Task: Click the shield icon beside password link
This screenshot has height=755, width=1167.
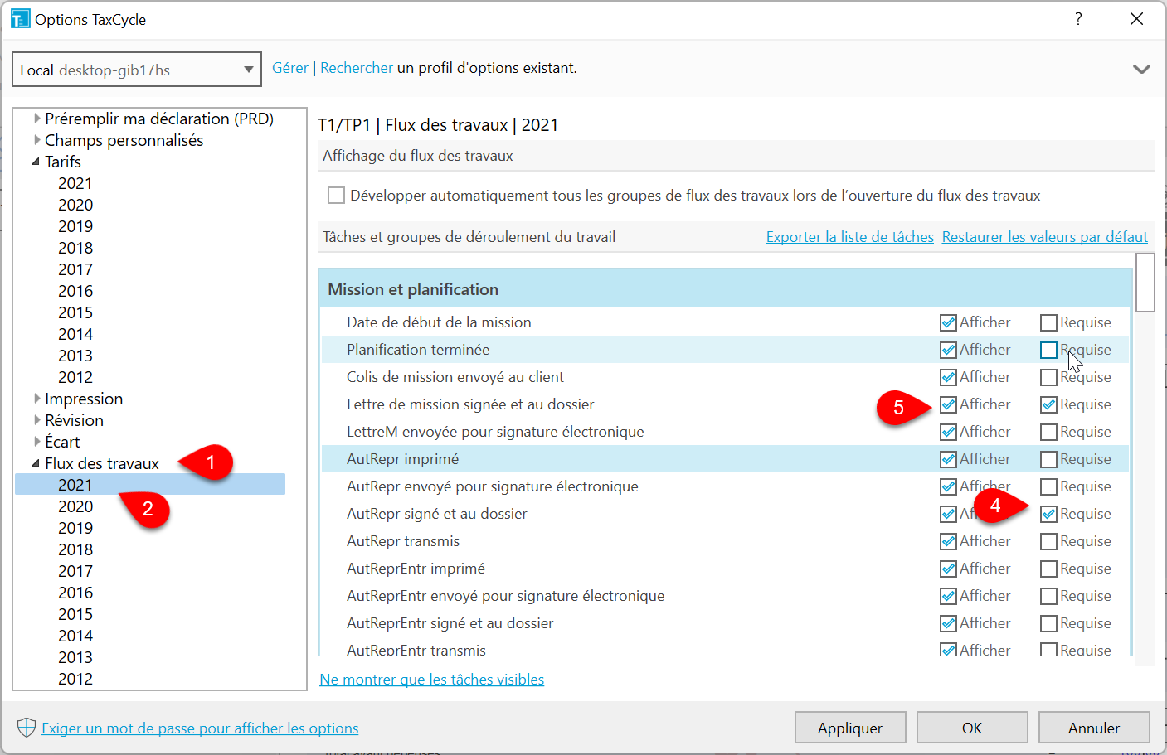Action: [27, 728]
